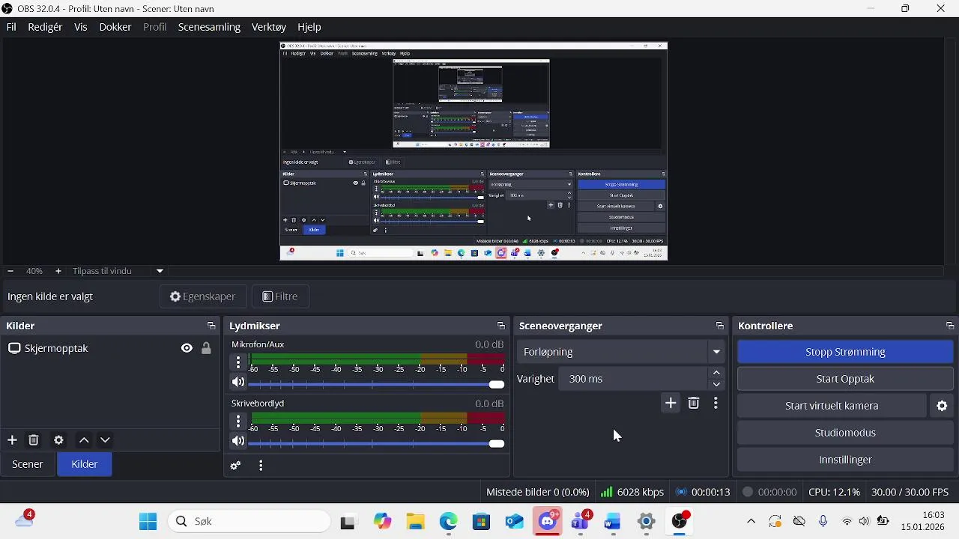Add a scene transition with plus icon
The height and width of the screenshot is (539, 959).
click(671, 404)
